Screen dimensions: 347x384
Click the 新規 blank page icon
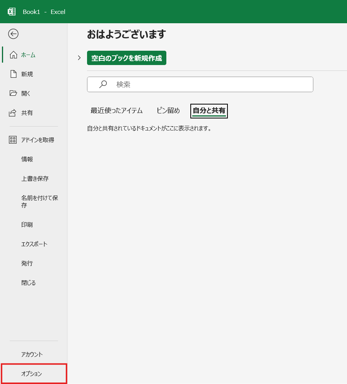[13, 74]
